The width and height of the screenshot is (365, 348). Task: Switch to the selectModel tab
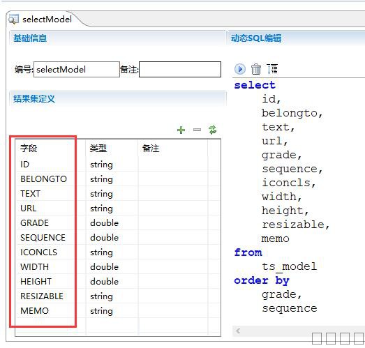point(47,20)
